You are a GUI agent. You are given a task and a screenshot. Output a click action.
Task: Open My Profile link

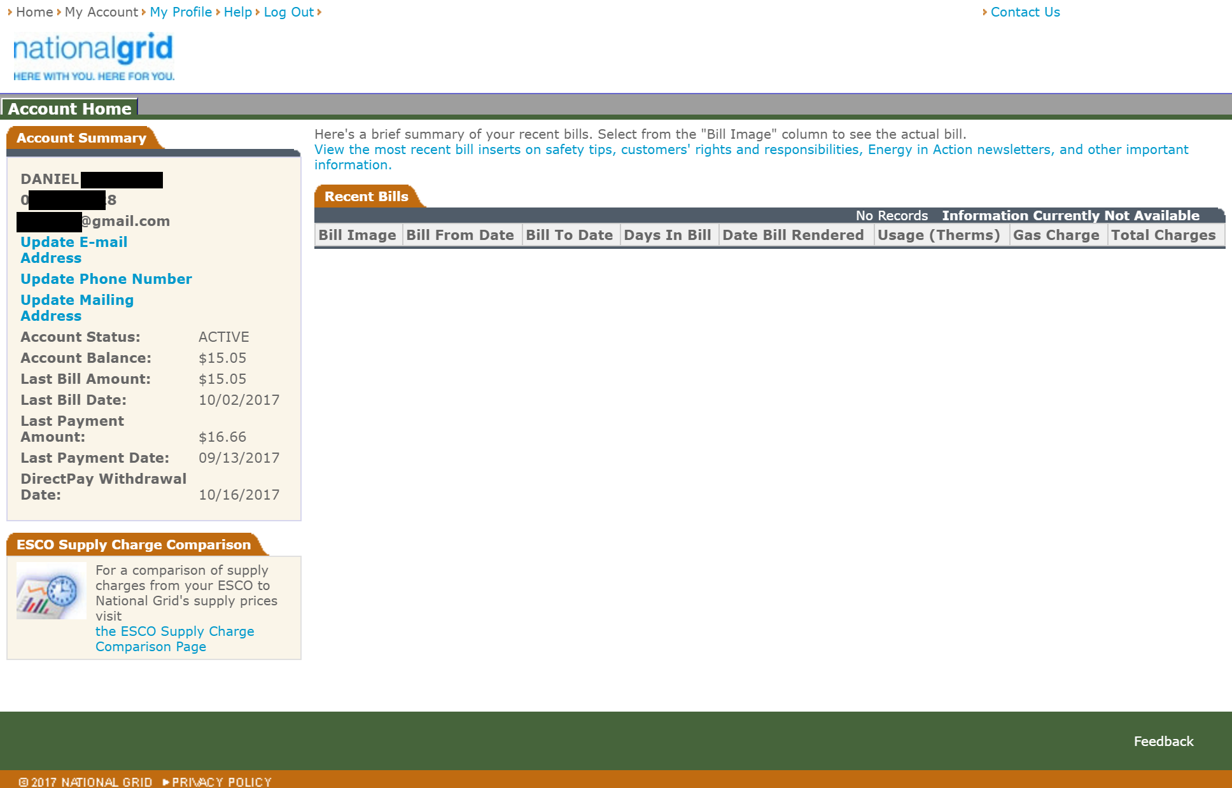coord(181,12)
